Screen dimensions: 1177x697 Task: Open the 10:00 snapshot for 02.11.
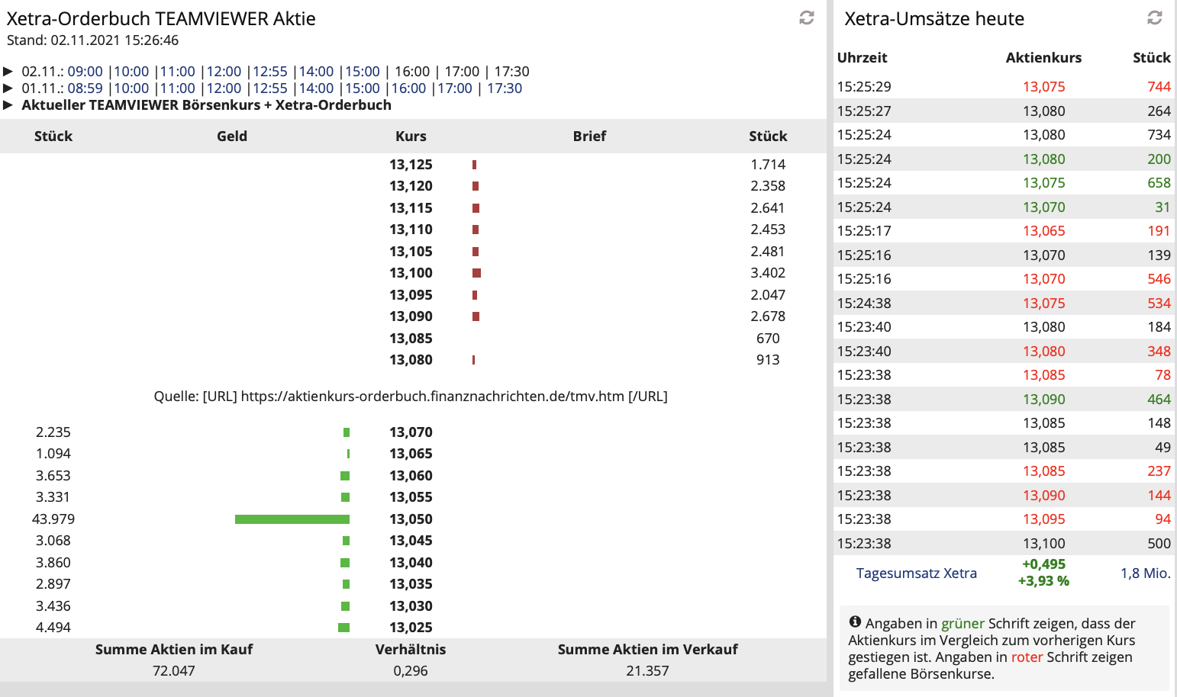tap(131, 71)
